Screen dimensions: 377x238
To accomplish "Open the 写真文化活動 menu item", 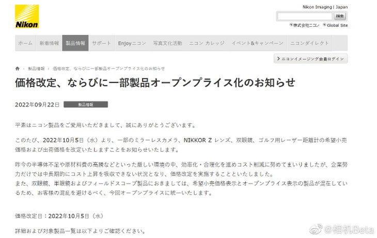I will (167, 43).
